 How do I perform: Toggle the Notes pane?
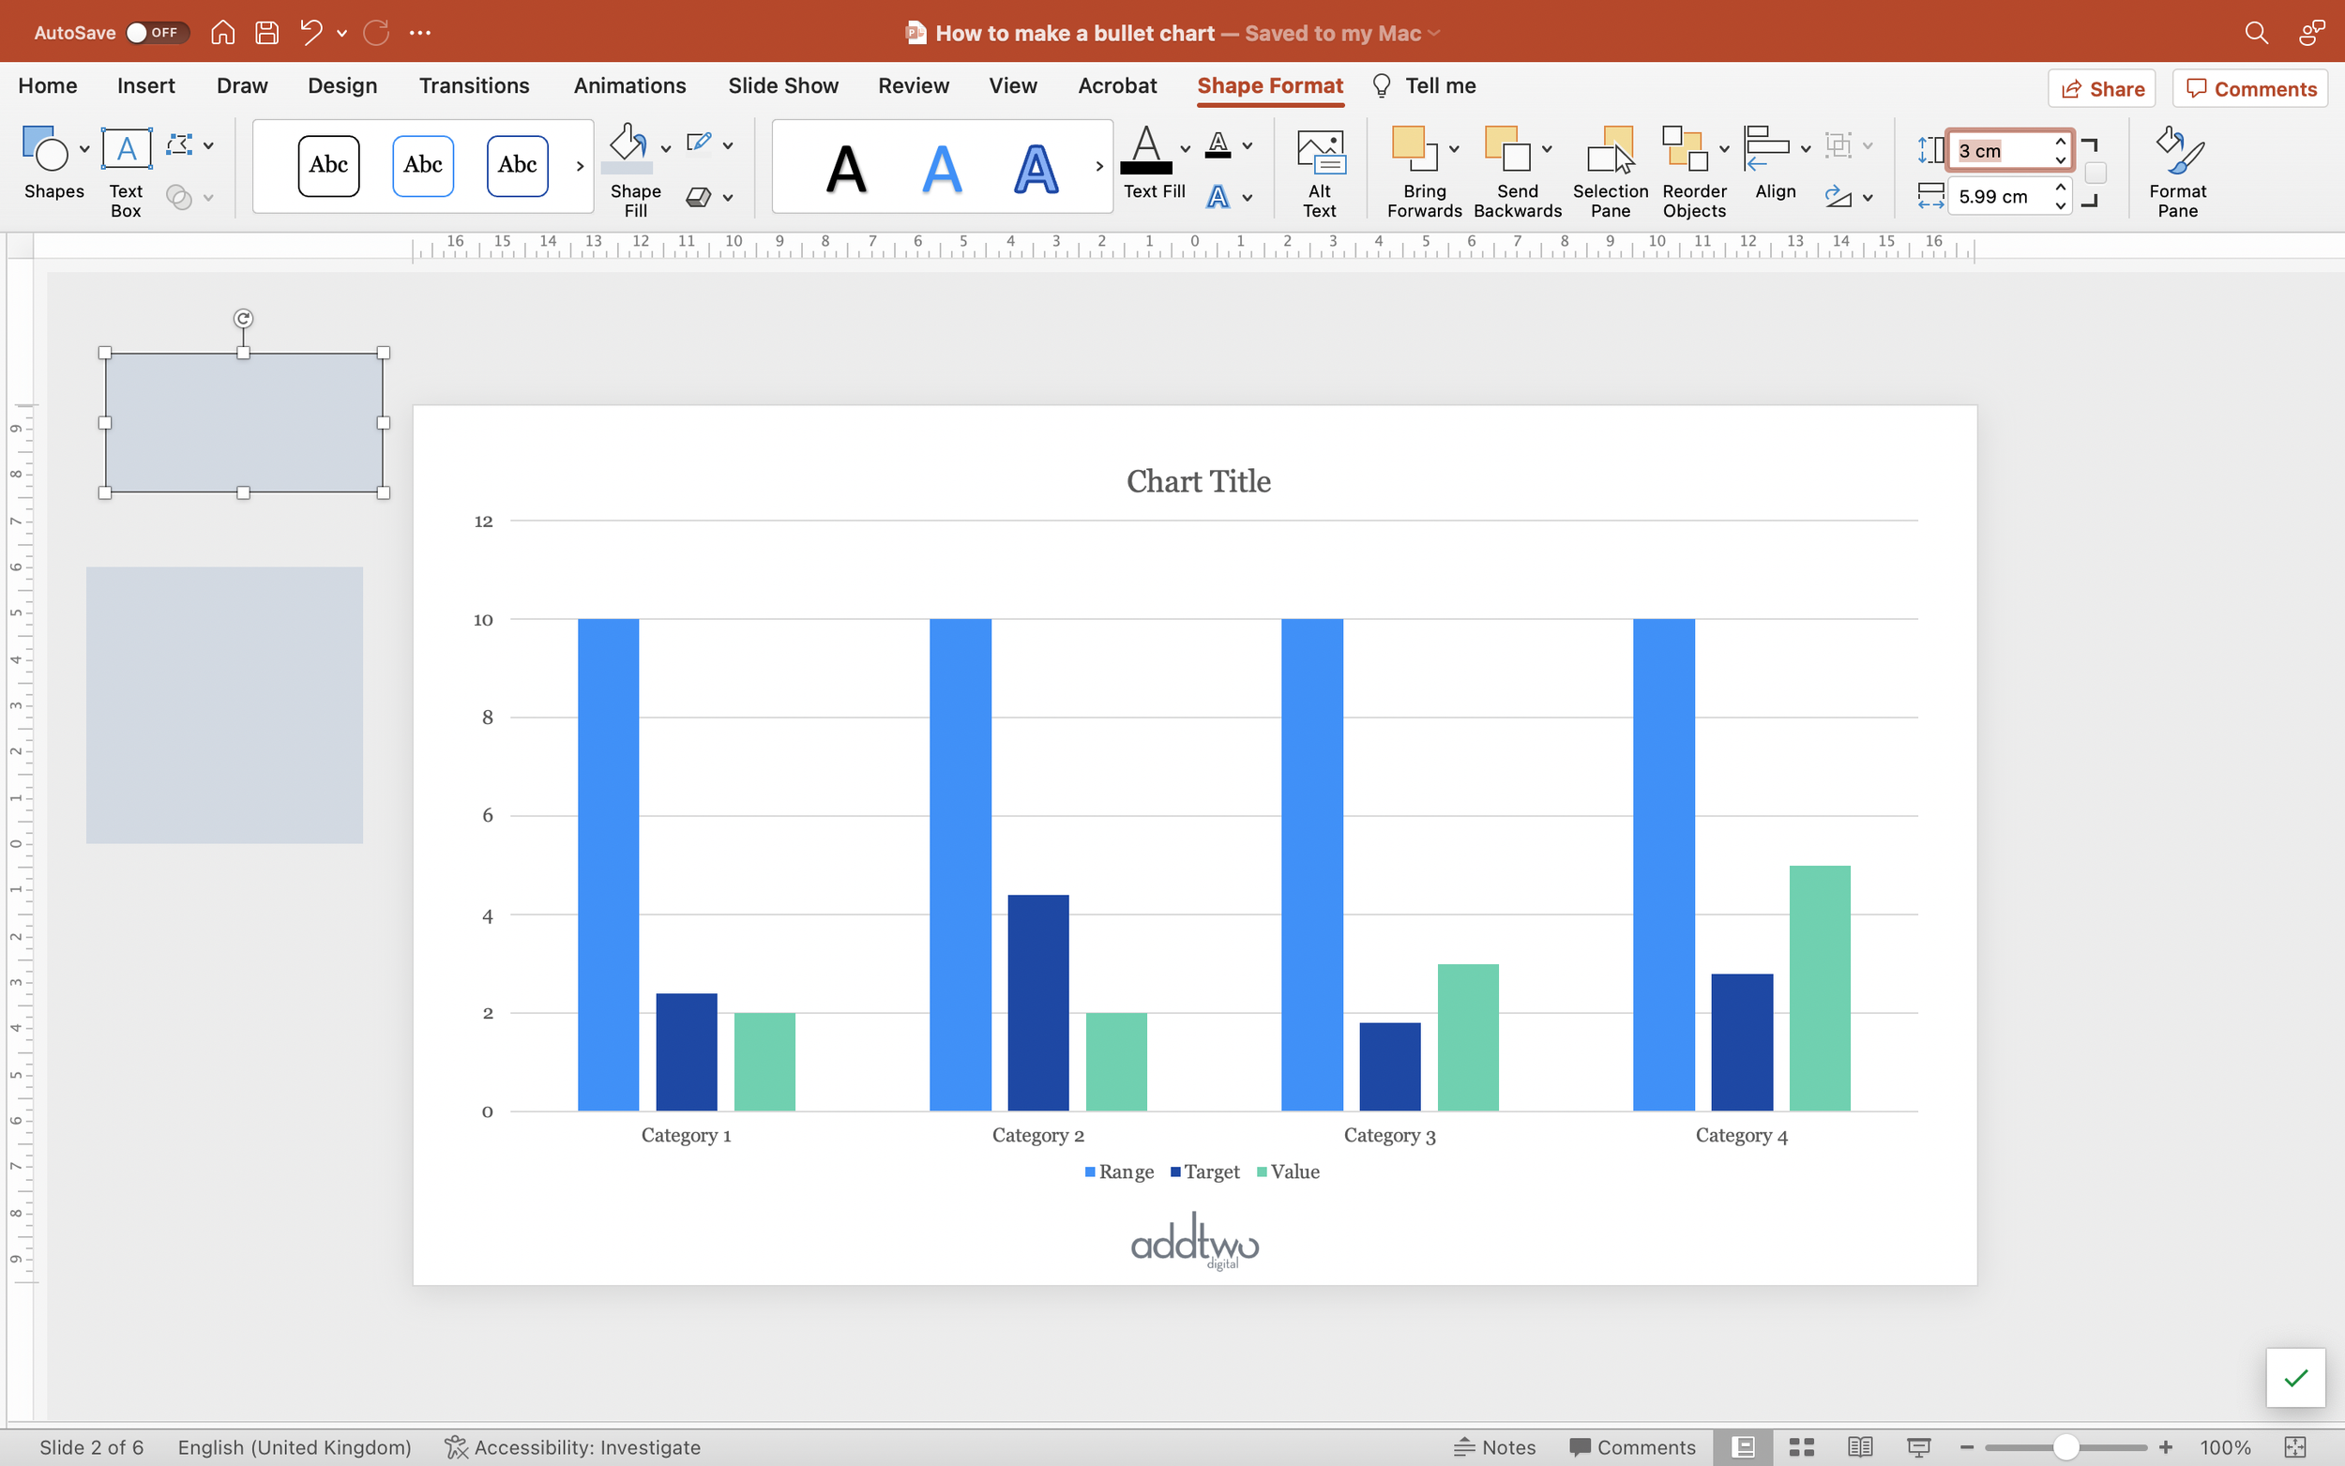(1495, 1446)
